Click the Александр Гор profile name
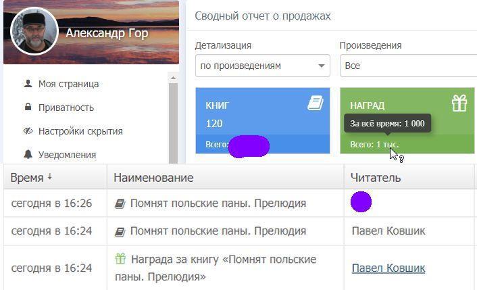Viewport: 477px width, 290px height. 107,33
